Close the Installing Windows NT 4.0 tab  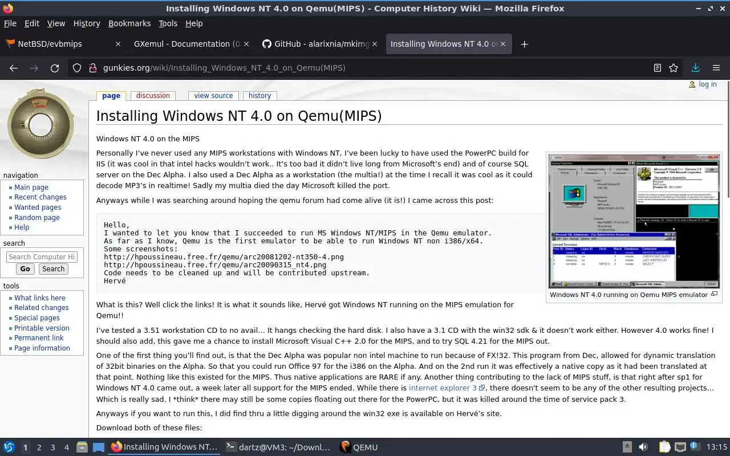click(x=502, y=44)
